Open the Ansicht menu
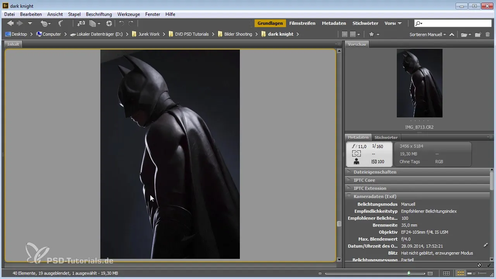Image resolution: width=496 pixels, height=279 pixels. 55,14
